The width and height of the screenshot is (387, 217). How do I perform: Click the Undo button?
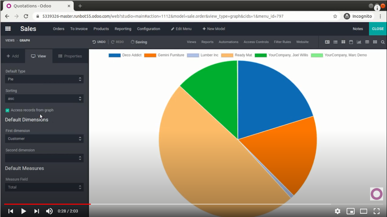pyautogui.click(x=99, y=42)
